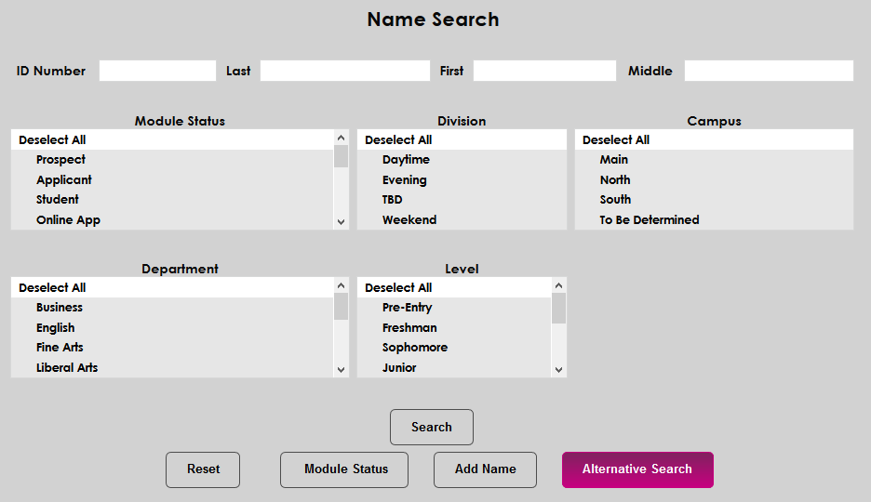This screenshot has width=871, height=502.
Task: Select North campus option
Action: [615, 180]
